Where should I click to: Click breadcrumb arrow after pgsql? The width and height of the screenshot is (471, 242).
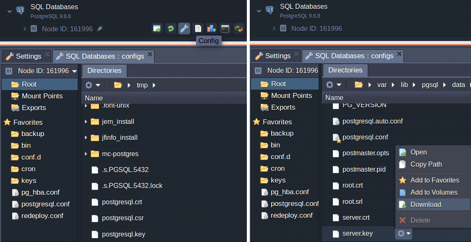click(x=445, y=85)
